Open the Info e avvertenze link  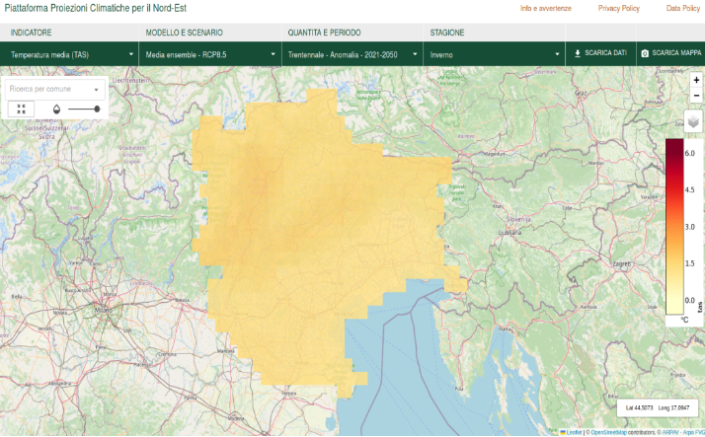pos(546,8)
